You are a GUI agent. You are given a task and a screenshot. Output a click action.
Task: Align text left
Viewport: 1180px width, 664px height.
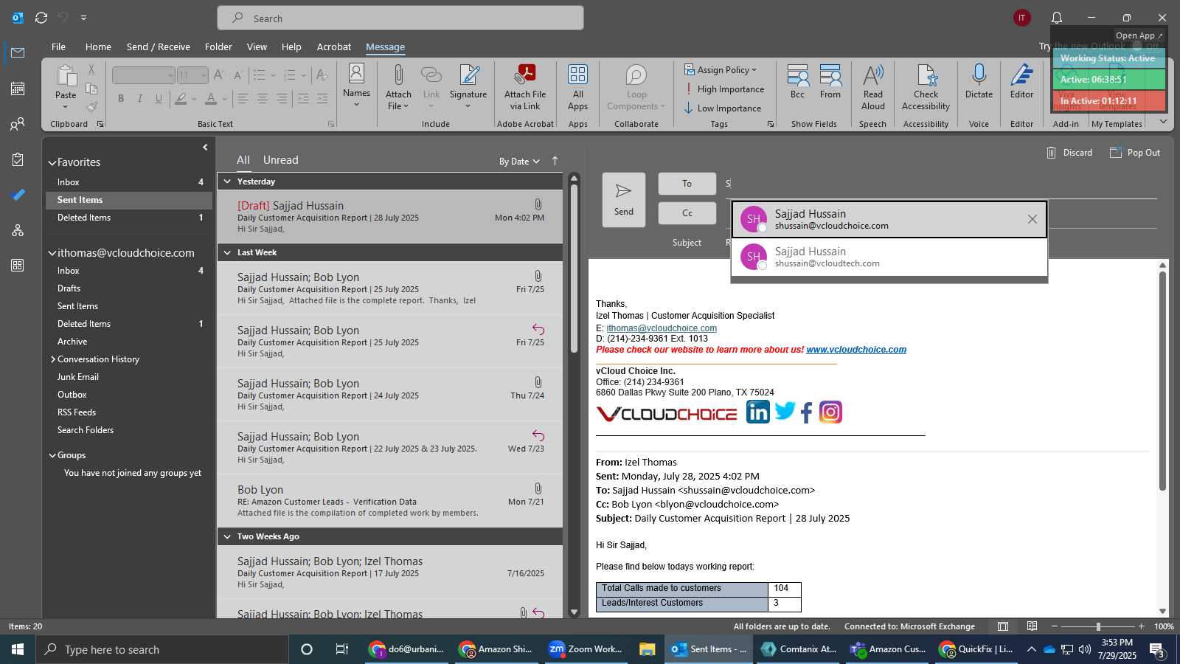[243, 99]
